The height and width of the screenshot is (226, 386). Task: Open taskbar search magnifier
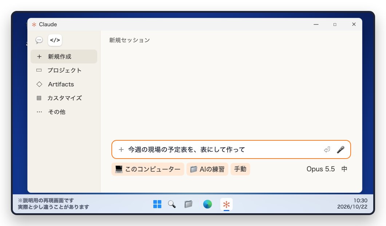pos(172,204)
